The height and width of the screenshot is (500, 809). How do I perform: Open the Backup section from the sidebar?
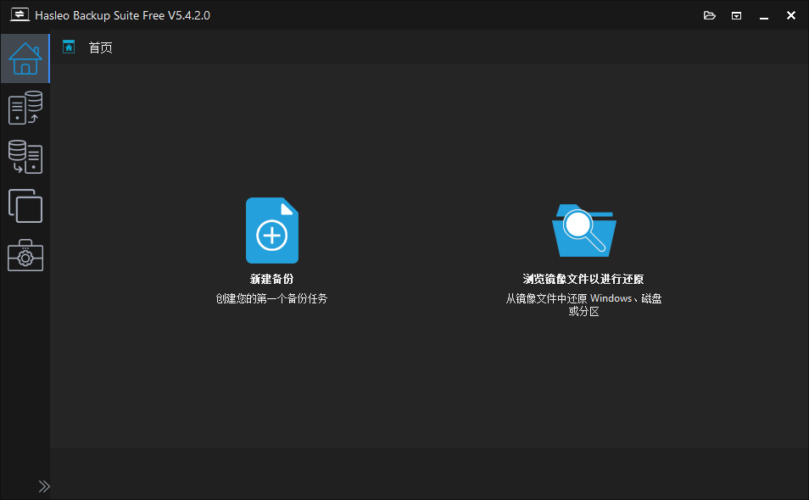[x=25, y=108]
